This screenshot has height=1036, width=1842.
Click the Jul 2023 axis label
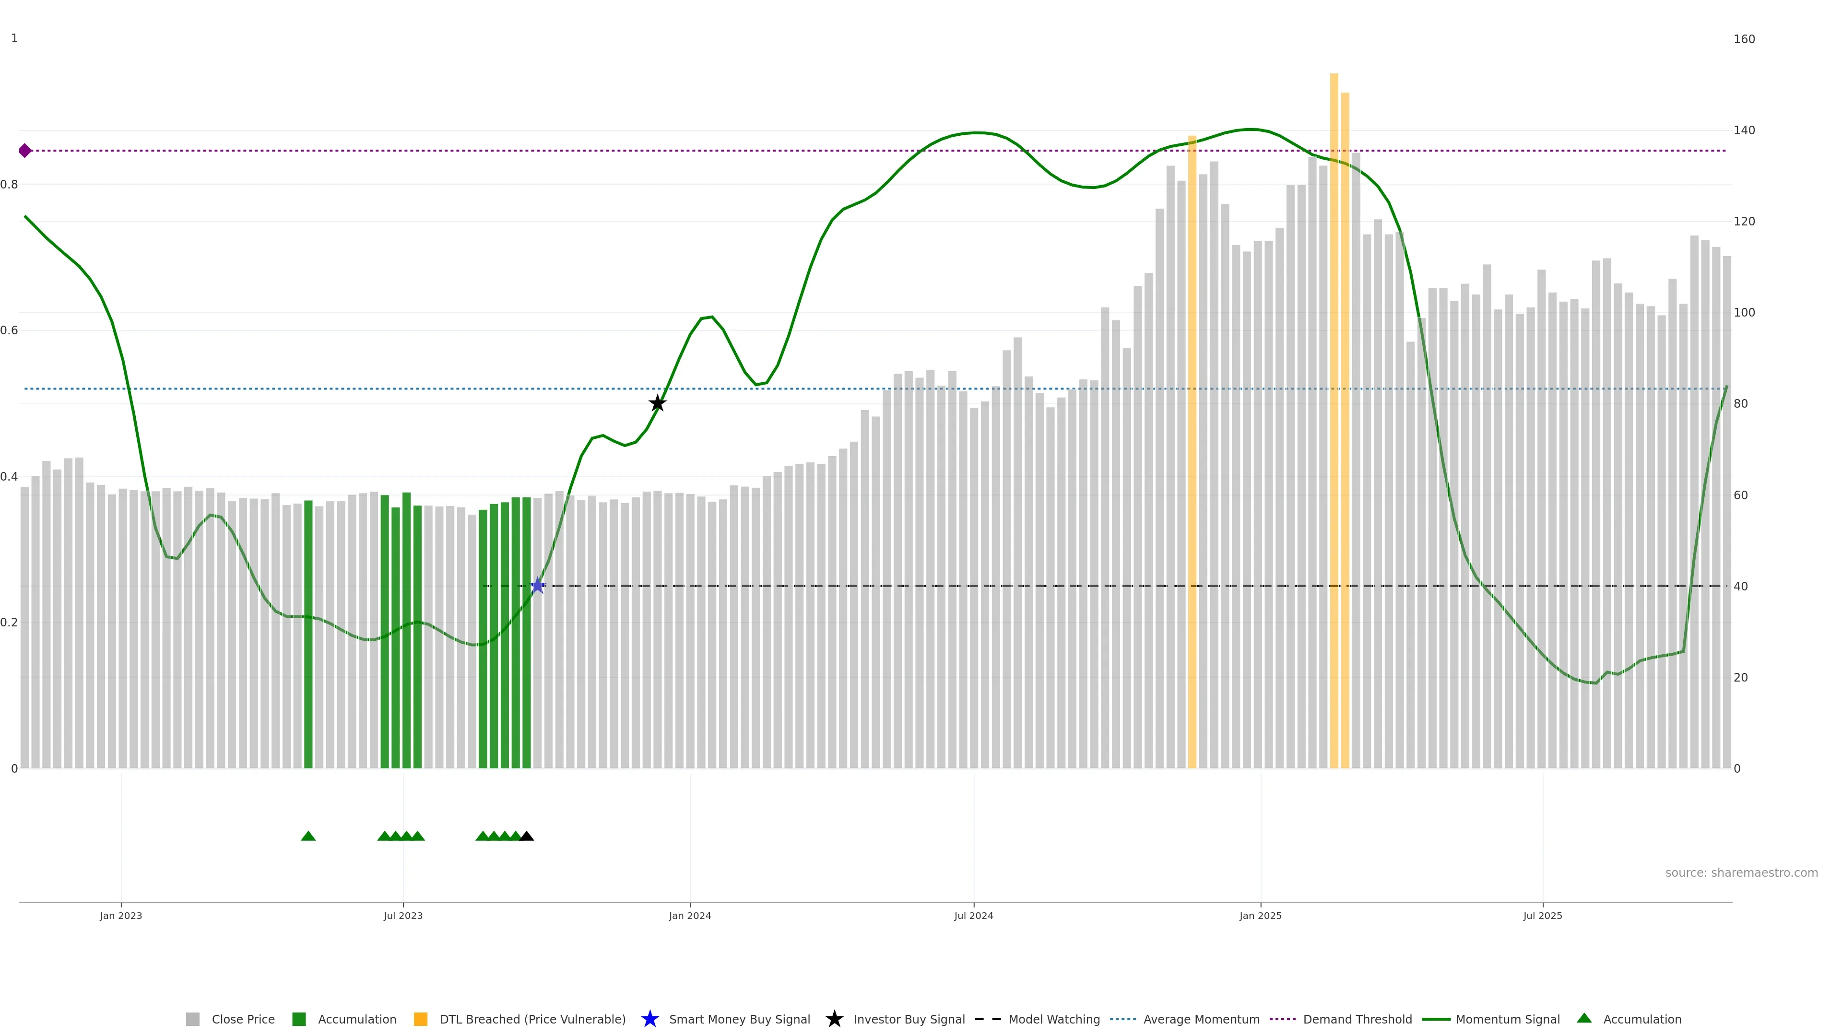[403, 916]
